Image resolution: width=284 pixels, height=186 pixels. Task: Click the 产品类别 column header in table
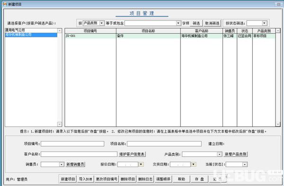coord(264,31)
